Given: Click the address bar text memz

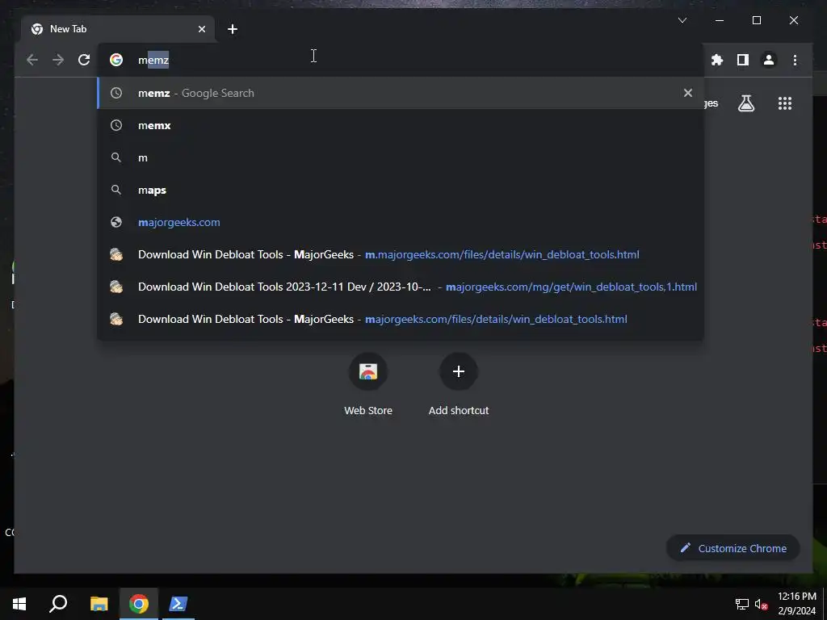Looking at the screenshot, I should pos(153,60).
